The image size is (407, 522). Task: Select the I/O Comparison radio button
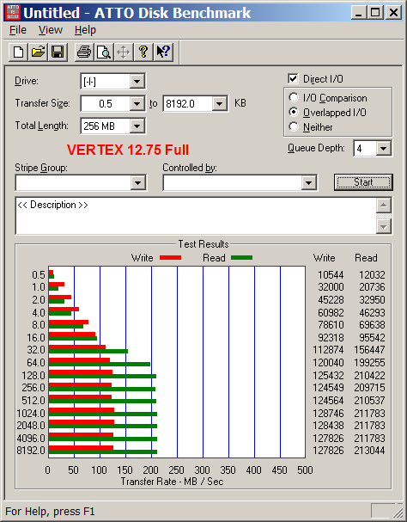click(294, 97)
